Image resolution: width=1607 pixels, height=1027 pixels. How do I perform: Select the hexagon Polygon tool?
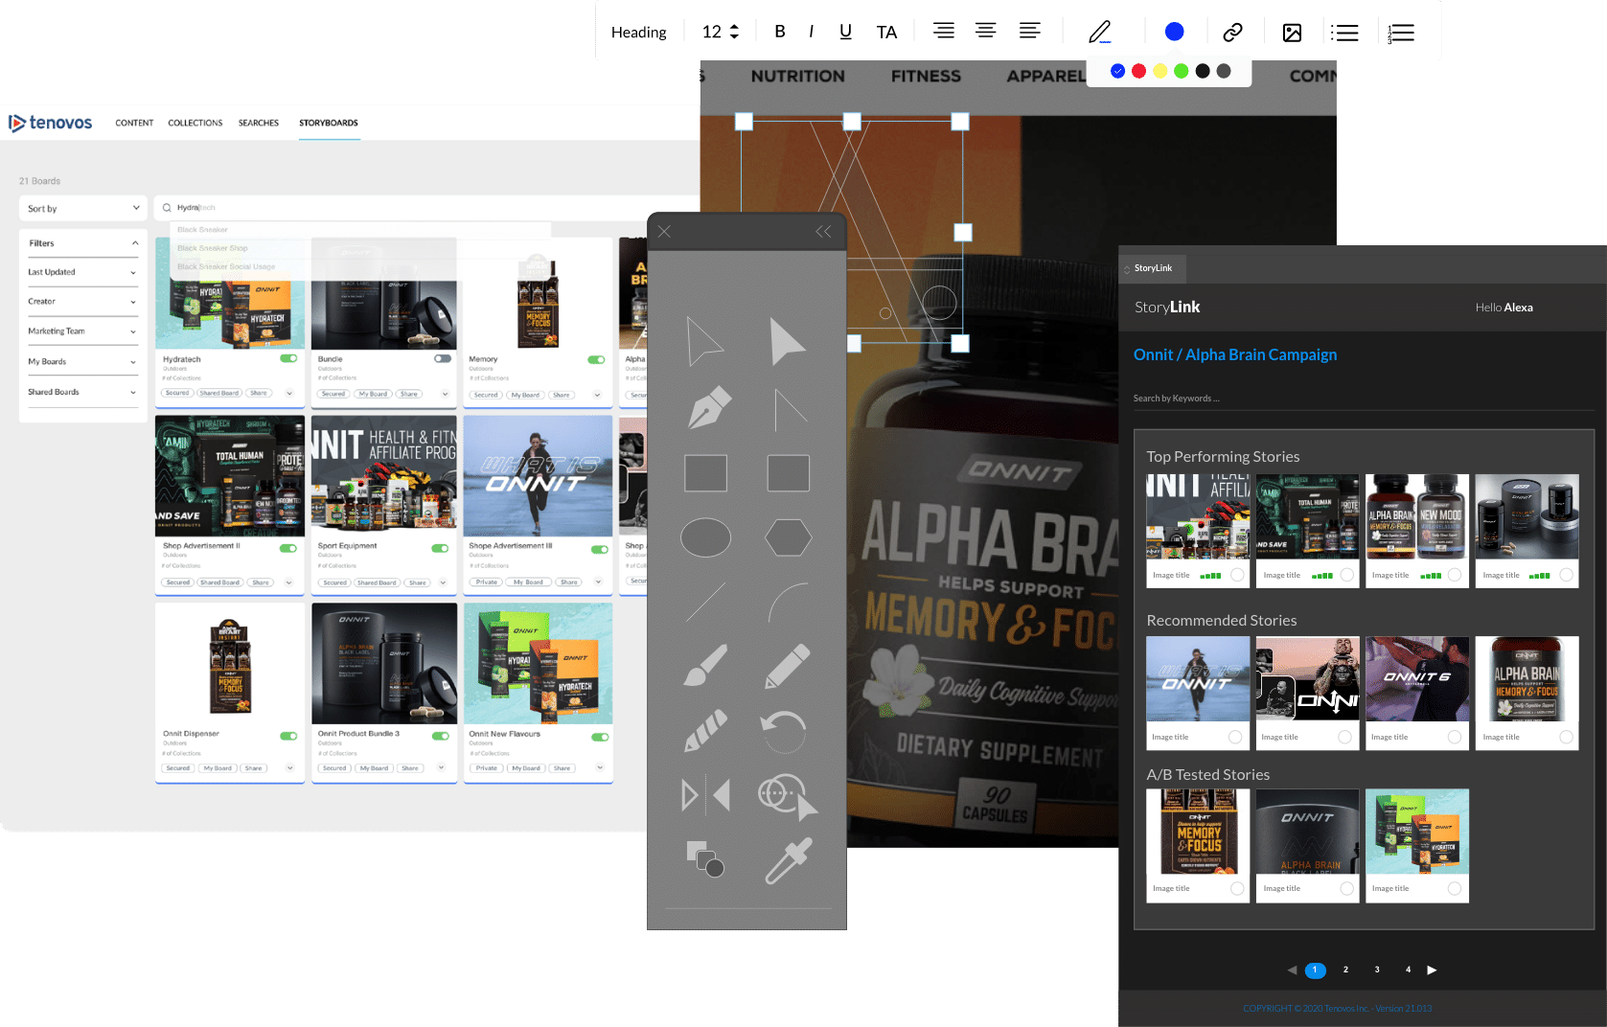click(x=789, y=537)
